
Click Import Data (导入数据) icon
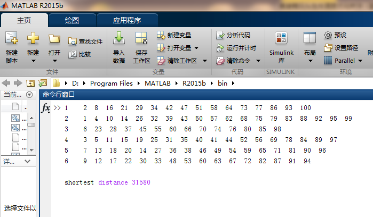[x=118, y=38]
